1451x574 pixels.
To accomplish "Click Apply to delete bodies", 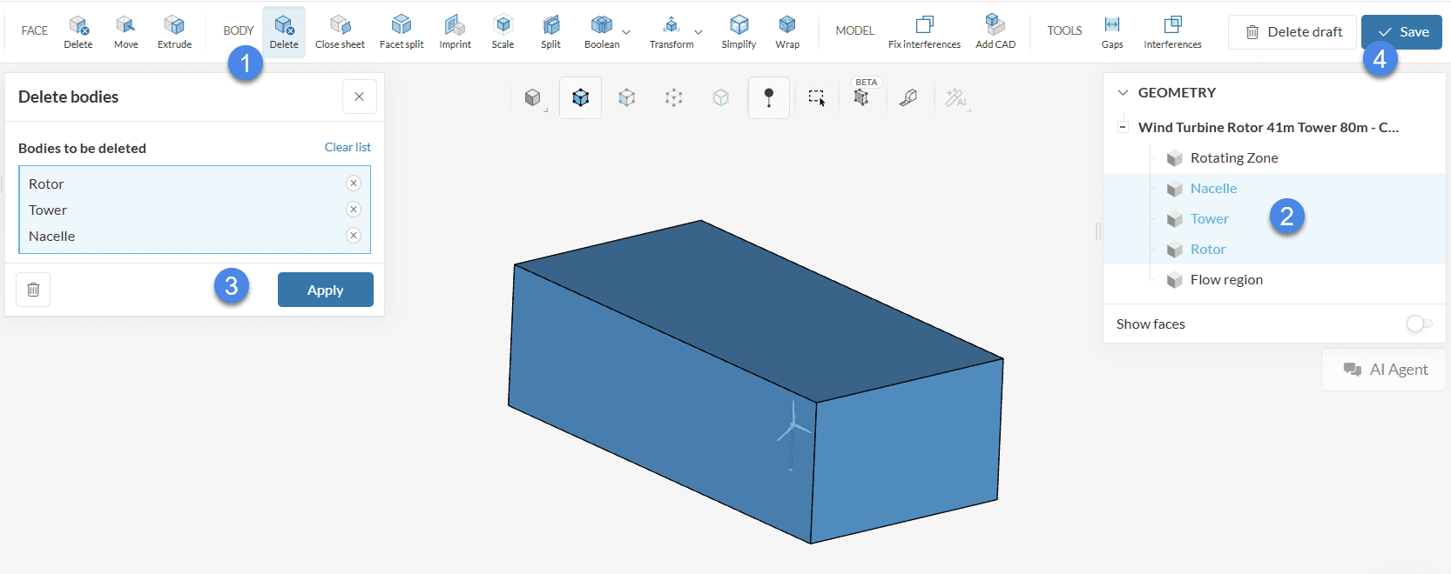I will 325,290.
